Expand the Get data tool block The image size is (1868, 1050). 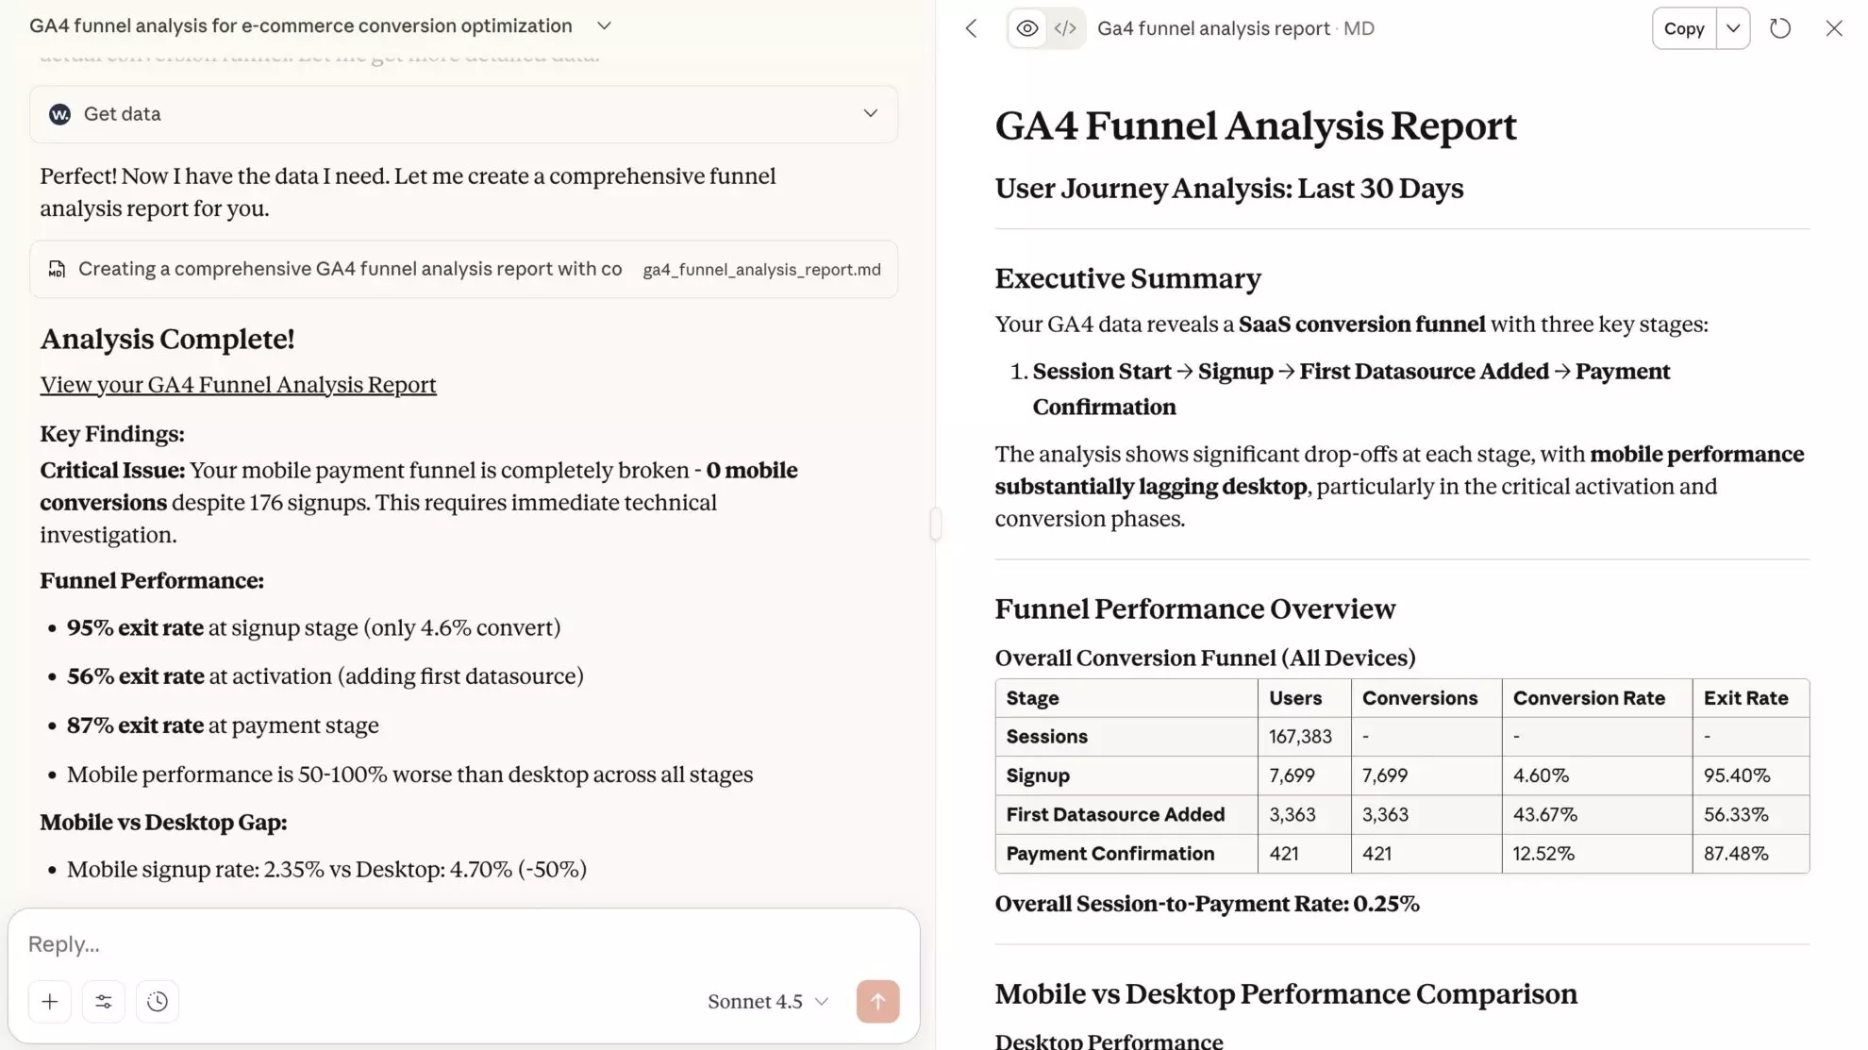(x=870, y=114)
